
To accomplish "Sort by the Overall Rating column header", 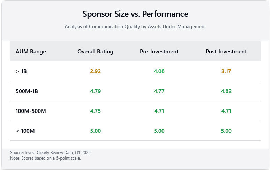I will pyautogui.click(x=95, y=52).
